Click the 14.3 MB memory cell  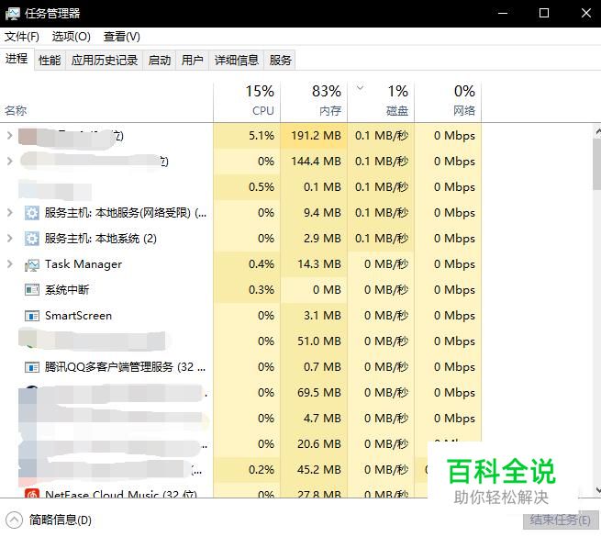[314, 264]
